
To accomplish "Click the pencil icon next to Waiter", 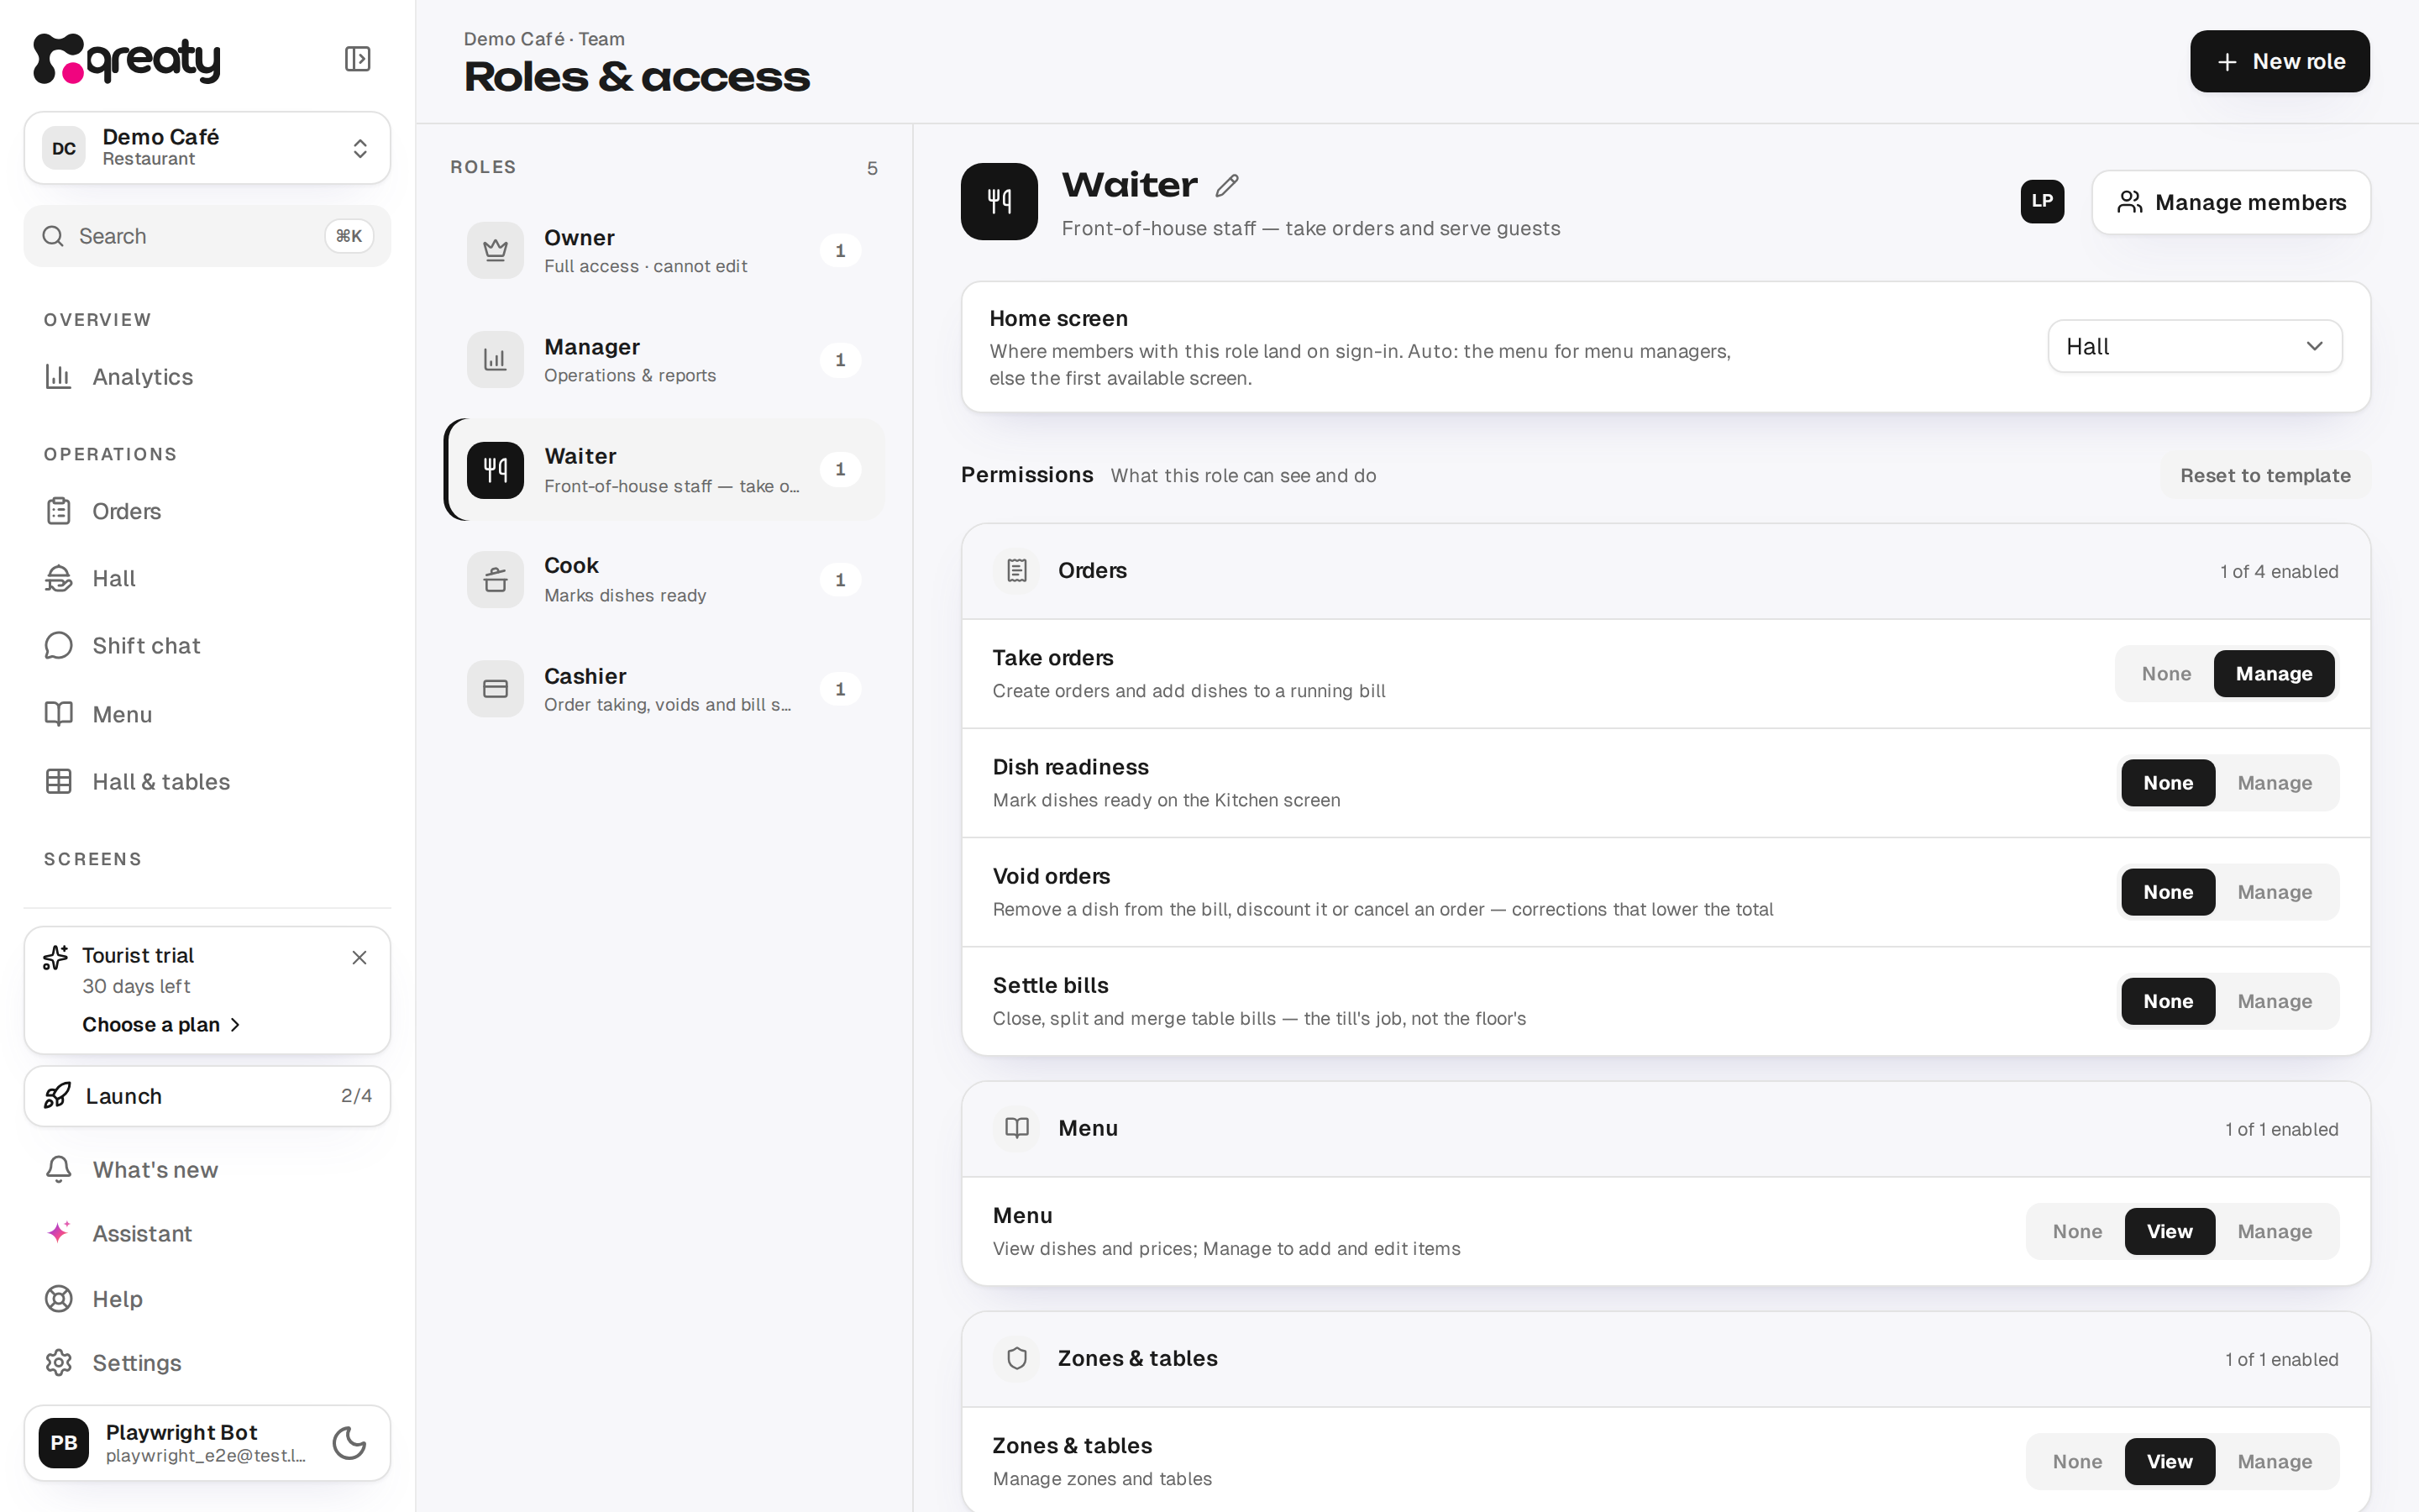I will 1226,185.
